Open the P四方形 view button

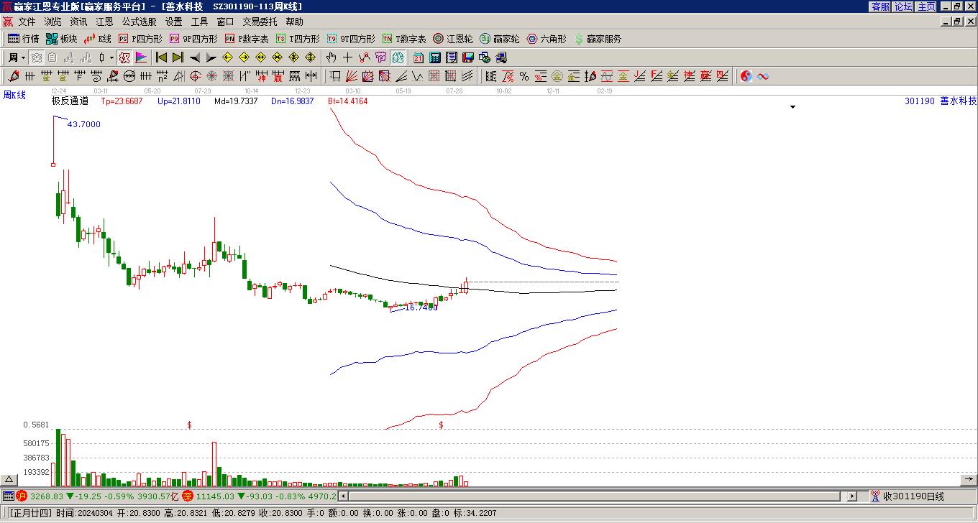(x=141, y=39)
